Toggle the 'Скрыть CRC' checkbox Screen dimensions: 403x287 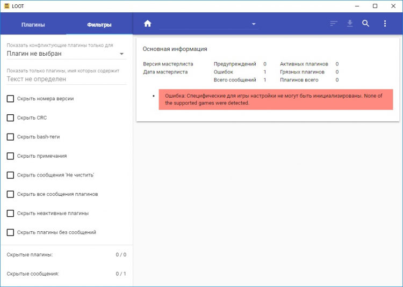click(10, 117)
